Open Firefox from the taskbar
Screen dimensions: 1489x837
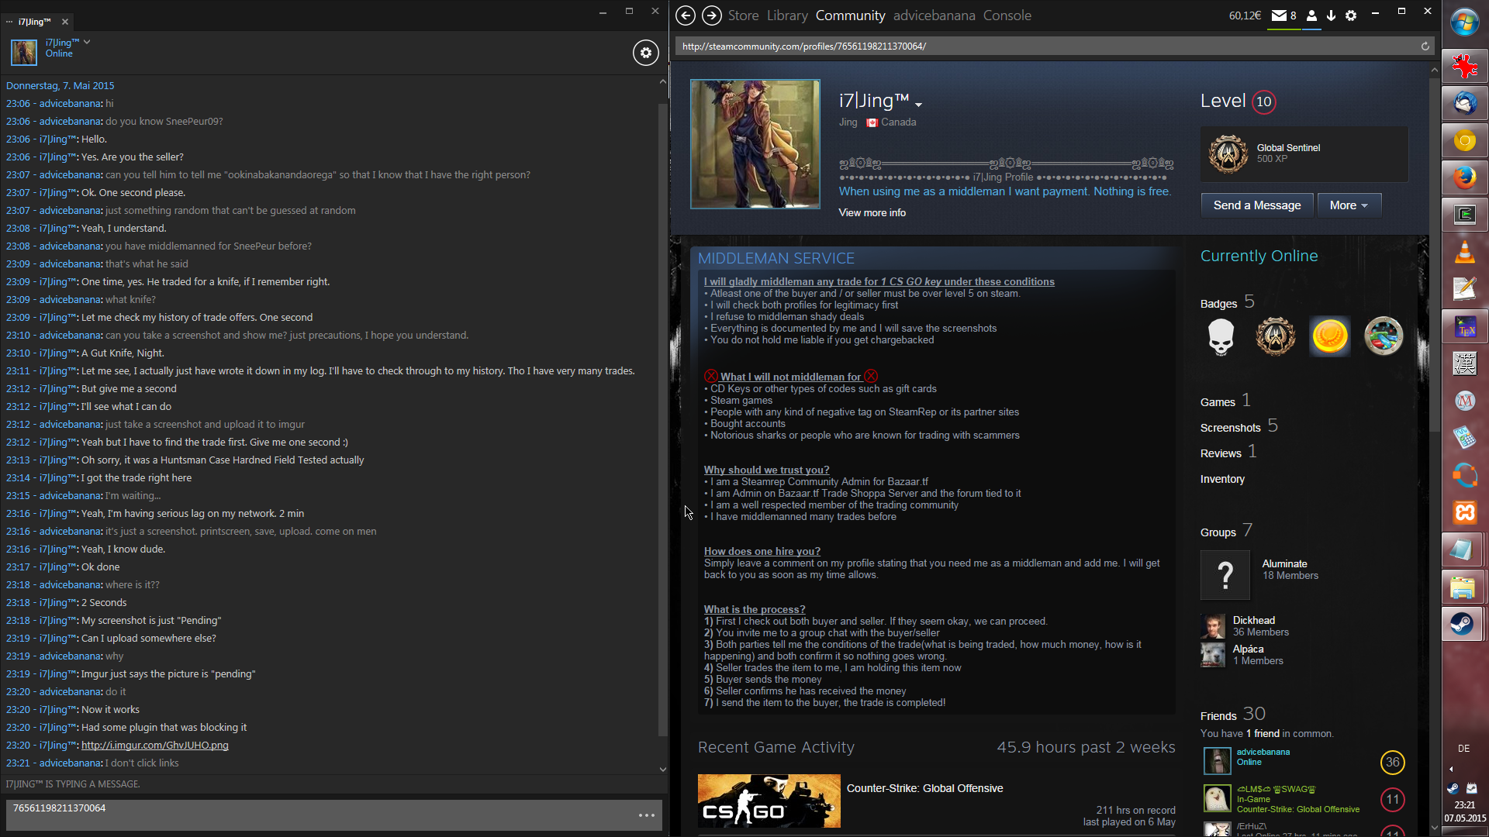coord(1464,178)
